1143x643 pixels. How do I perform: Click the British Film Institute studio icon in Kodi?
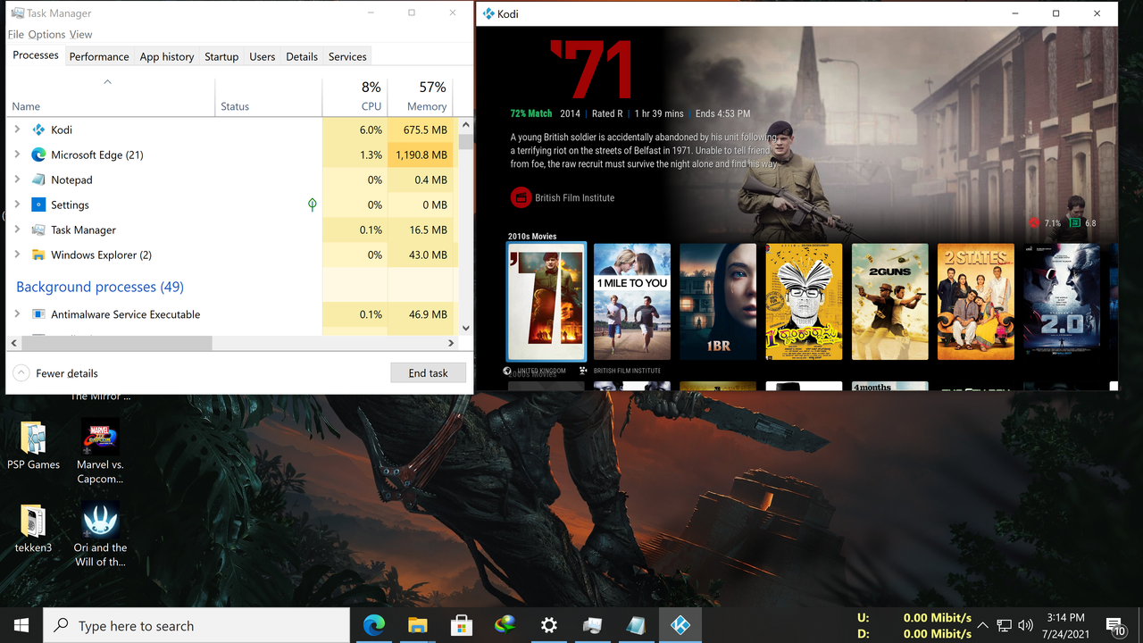520,197
